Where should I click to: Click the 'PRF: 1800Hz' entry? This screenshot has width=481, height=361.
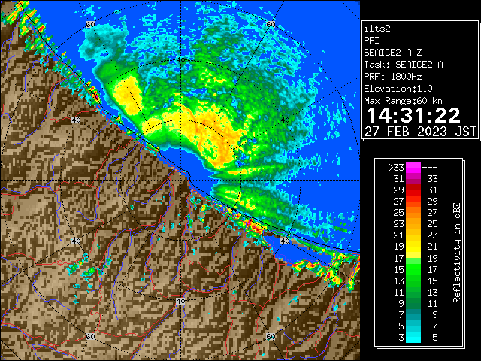click(x=392, y=77)
